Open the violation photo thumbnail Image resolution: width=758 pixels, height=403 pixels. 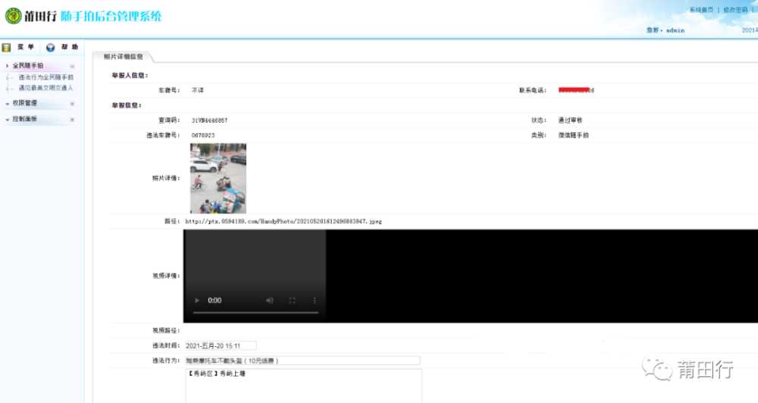218,178
